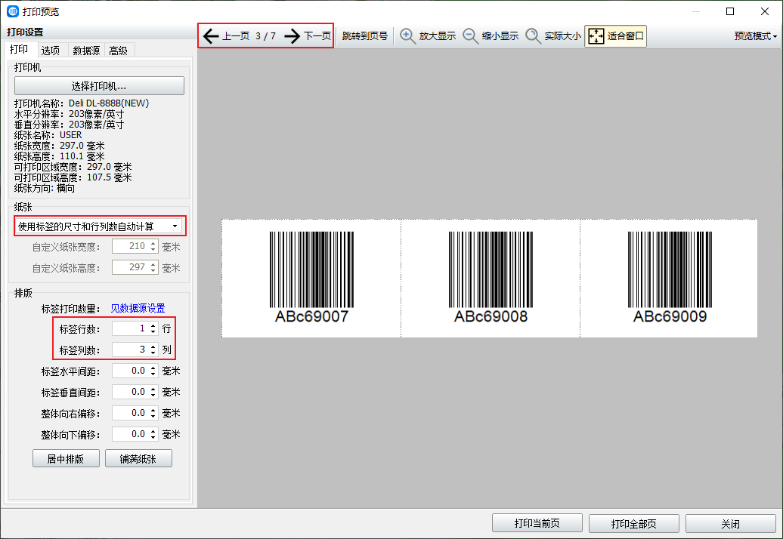Click the zoom out magnifier icon
Viewport: 783px width, 539px height.
(470, 36)
